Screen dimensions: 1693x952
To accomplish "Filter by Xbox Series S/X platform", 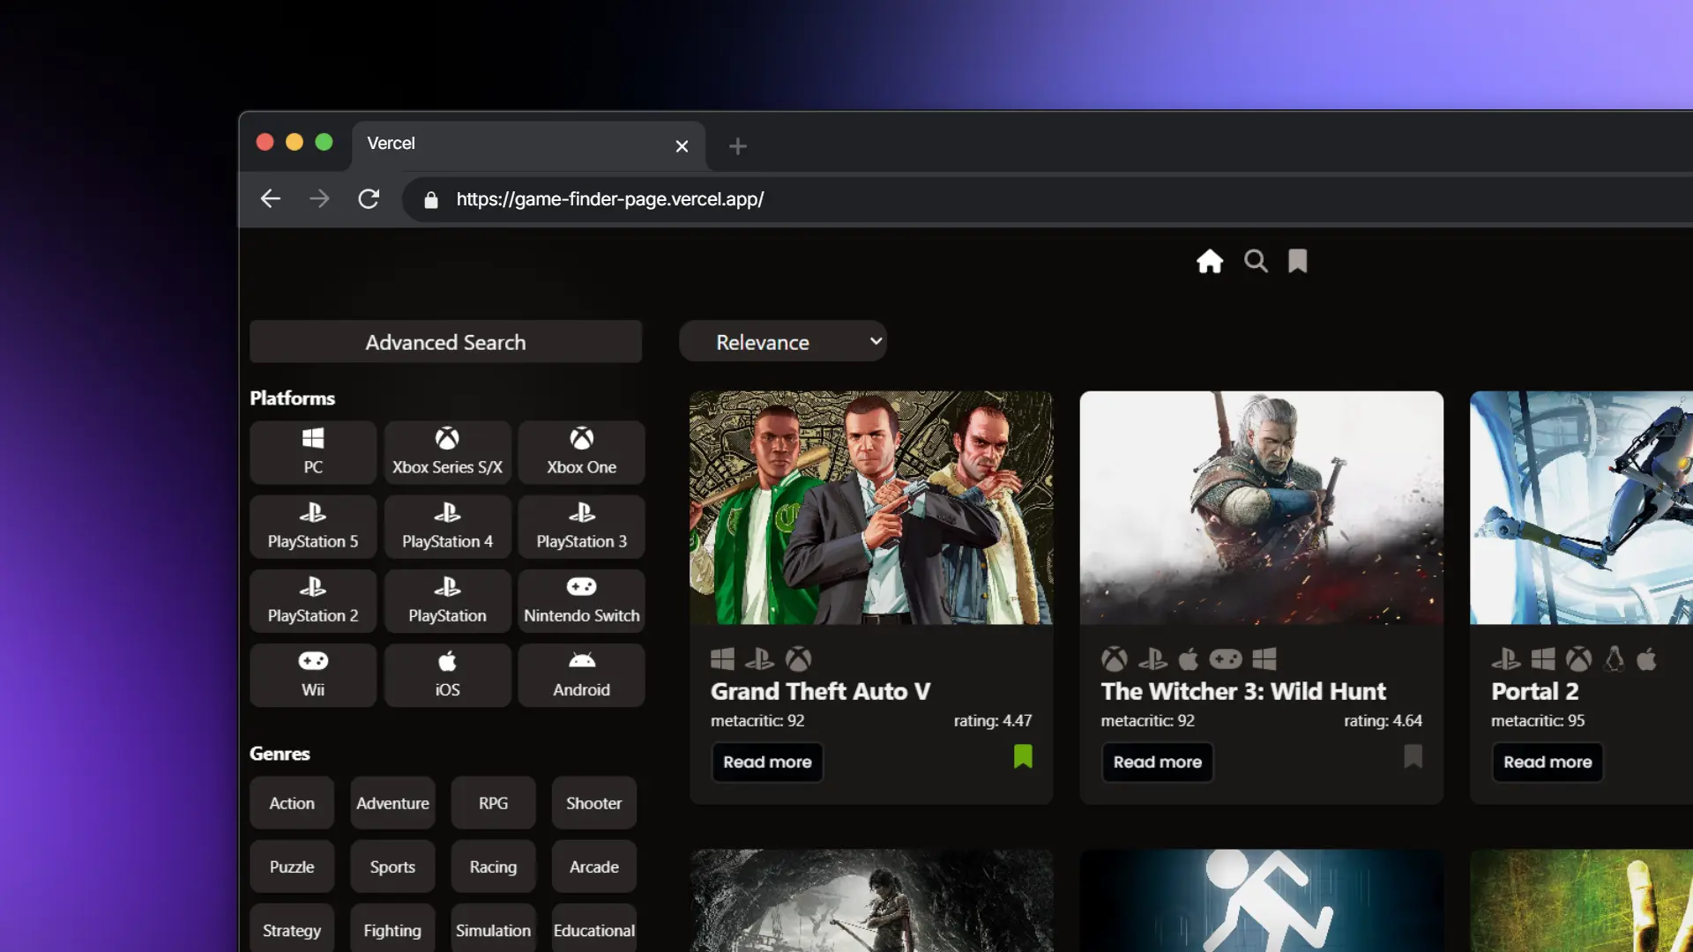I will coord(447,452).
